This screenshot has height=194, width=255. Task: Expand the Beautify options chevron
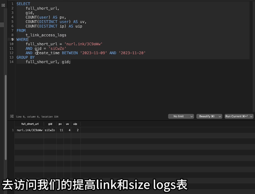point(220,116)
